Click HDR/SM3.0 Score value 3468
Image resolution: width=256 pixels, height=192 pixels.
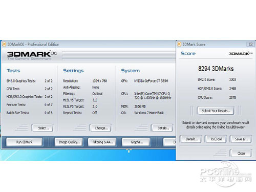coord(232,89)
